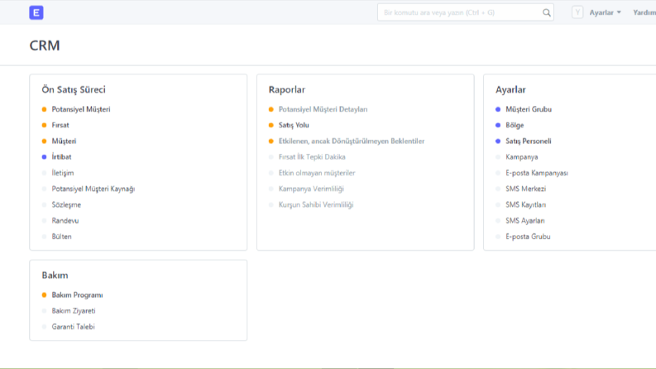Open Potansiyel Müşteri link
656x369 pixels.
[81, 109]
